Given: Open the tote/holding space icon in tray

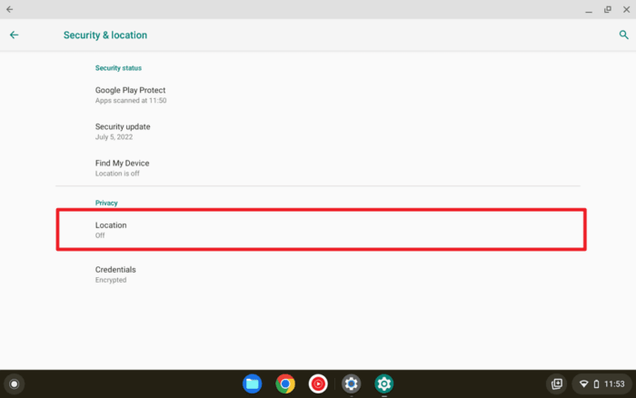Looking at the screenshot, I should 557,383.
